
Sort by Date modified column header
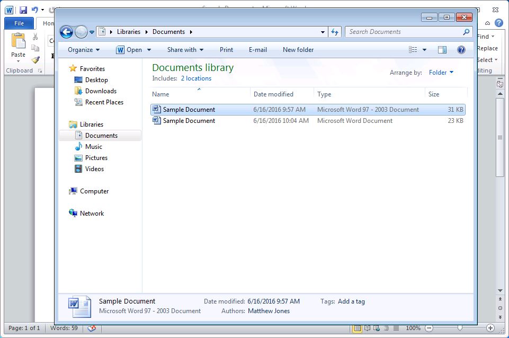(282, 94)
